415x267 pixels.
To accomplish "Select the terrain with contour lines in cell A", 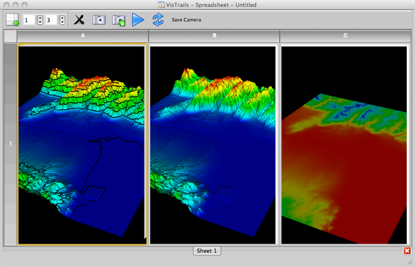I will 82,144.
